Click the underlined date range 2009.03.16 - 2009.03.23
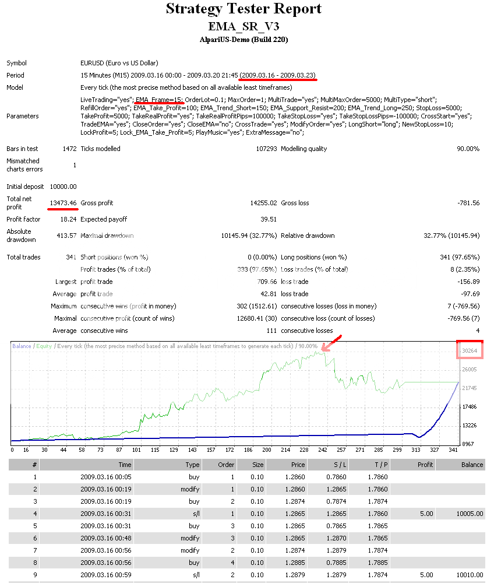 click(278, 75)
